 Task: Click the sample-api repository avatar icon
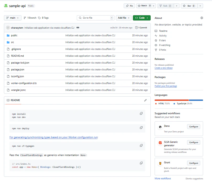(x=6, y=6)
